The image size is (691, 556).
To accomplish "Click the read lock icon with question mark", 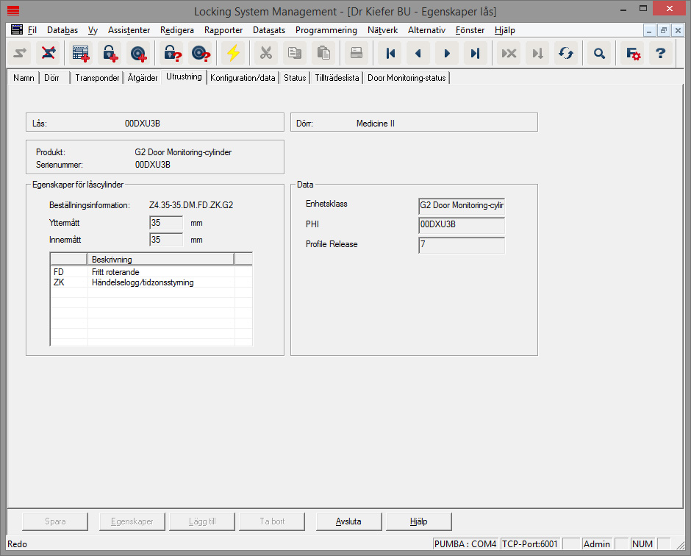I will tap(173, 53).
